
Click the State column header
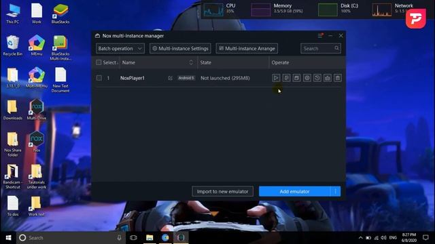pyautogui.click(x=205, y=62)
